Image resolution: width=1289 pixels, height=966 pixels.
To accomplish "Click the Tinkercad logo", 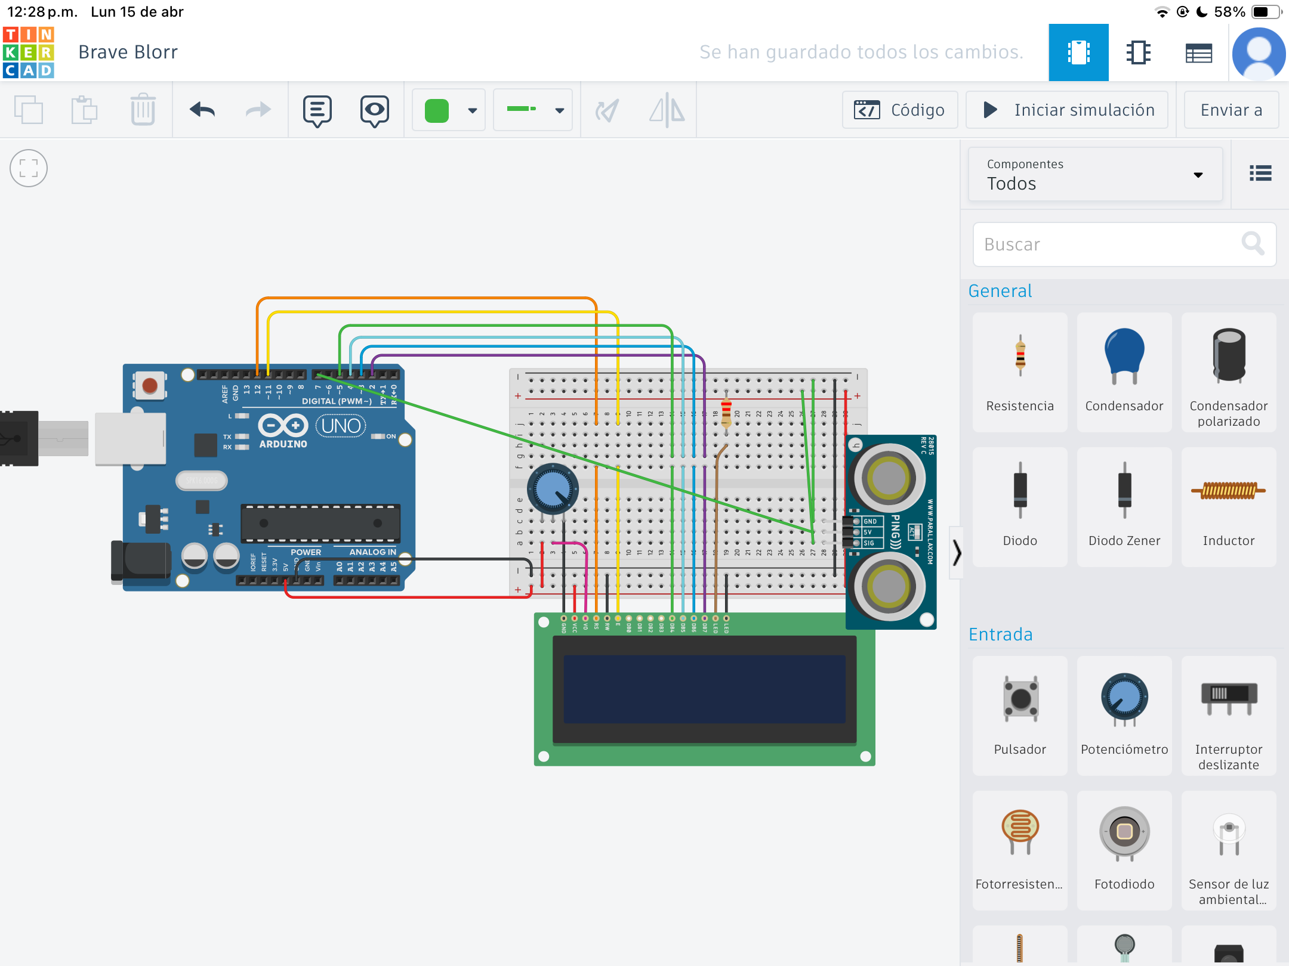I will click(x=28, y=52).
